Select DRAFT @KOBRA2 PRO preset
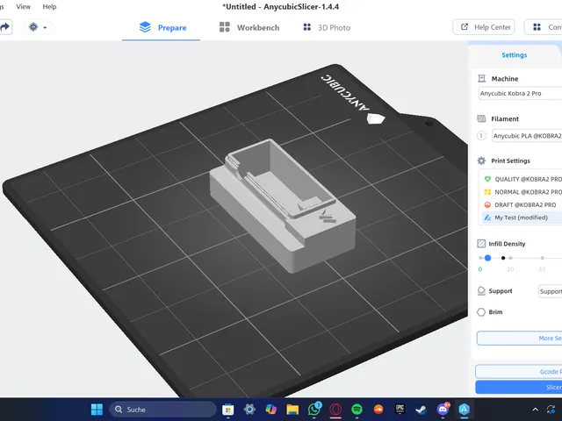This screenshot has height=421, width=562. 522,204
